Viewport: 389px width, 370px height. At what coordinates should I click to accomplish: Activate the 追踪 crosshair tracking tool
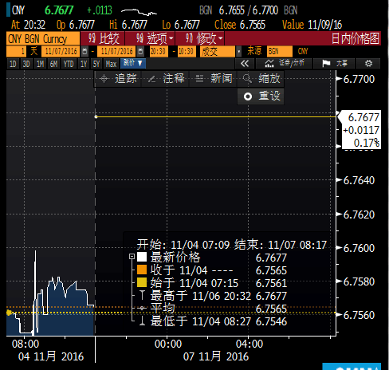tap(117, 79)
